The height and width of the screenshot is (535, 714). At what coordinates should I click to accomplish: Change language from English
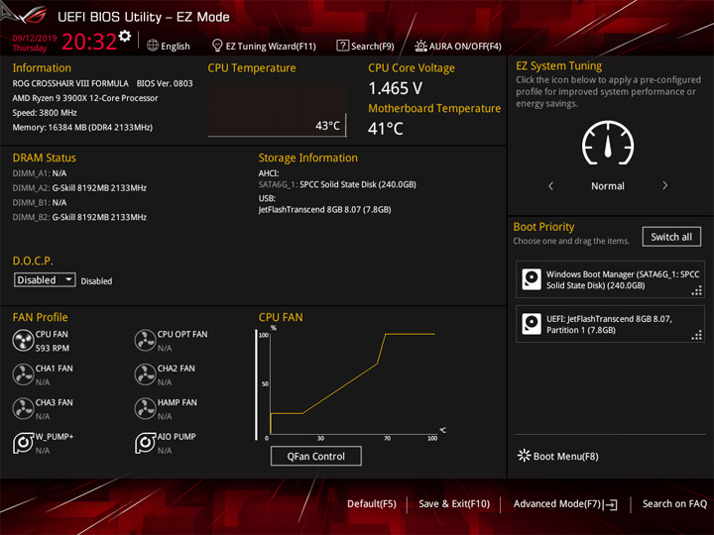(x=176, y=46)
